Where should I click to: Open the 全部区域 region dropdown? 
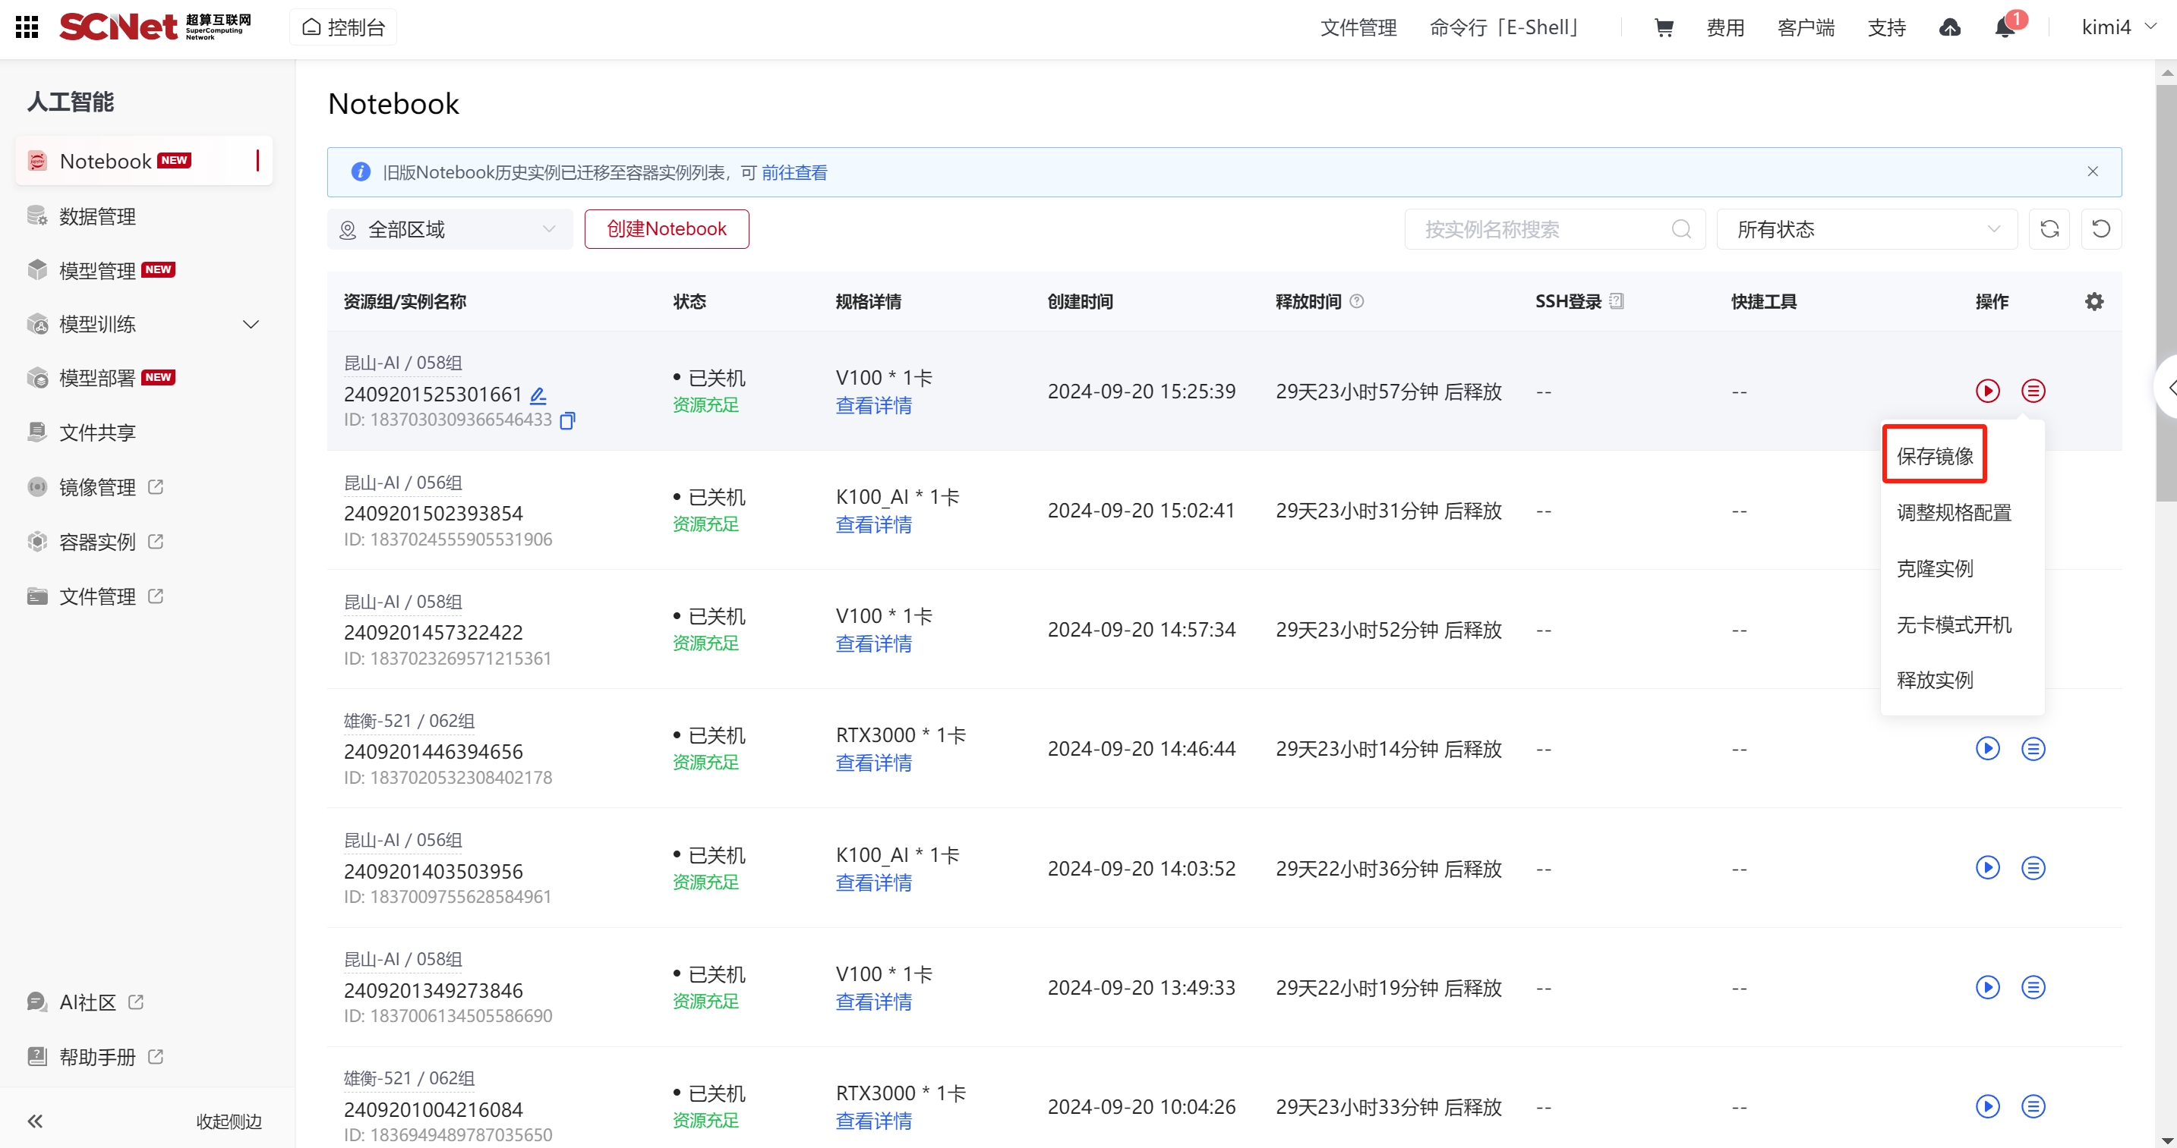pos(449,229)
